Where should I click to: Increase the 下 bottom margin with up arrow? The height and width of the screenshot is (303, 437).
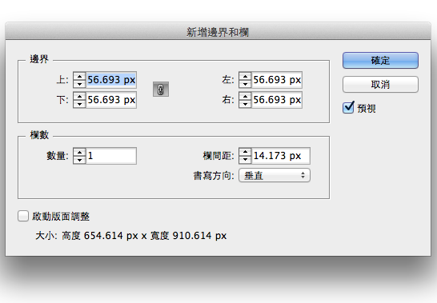(x=80, y=96)
